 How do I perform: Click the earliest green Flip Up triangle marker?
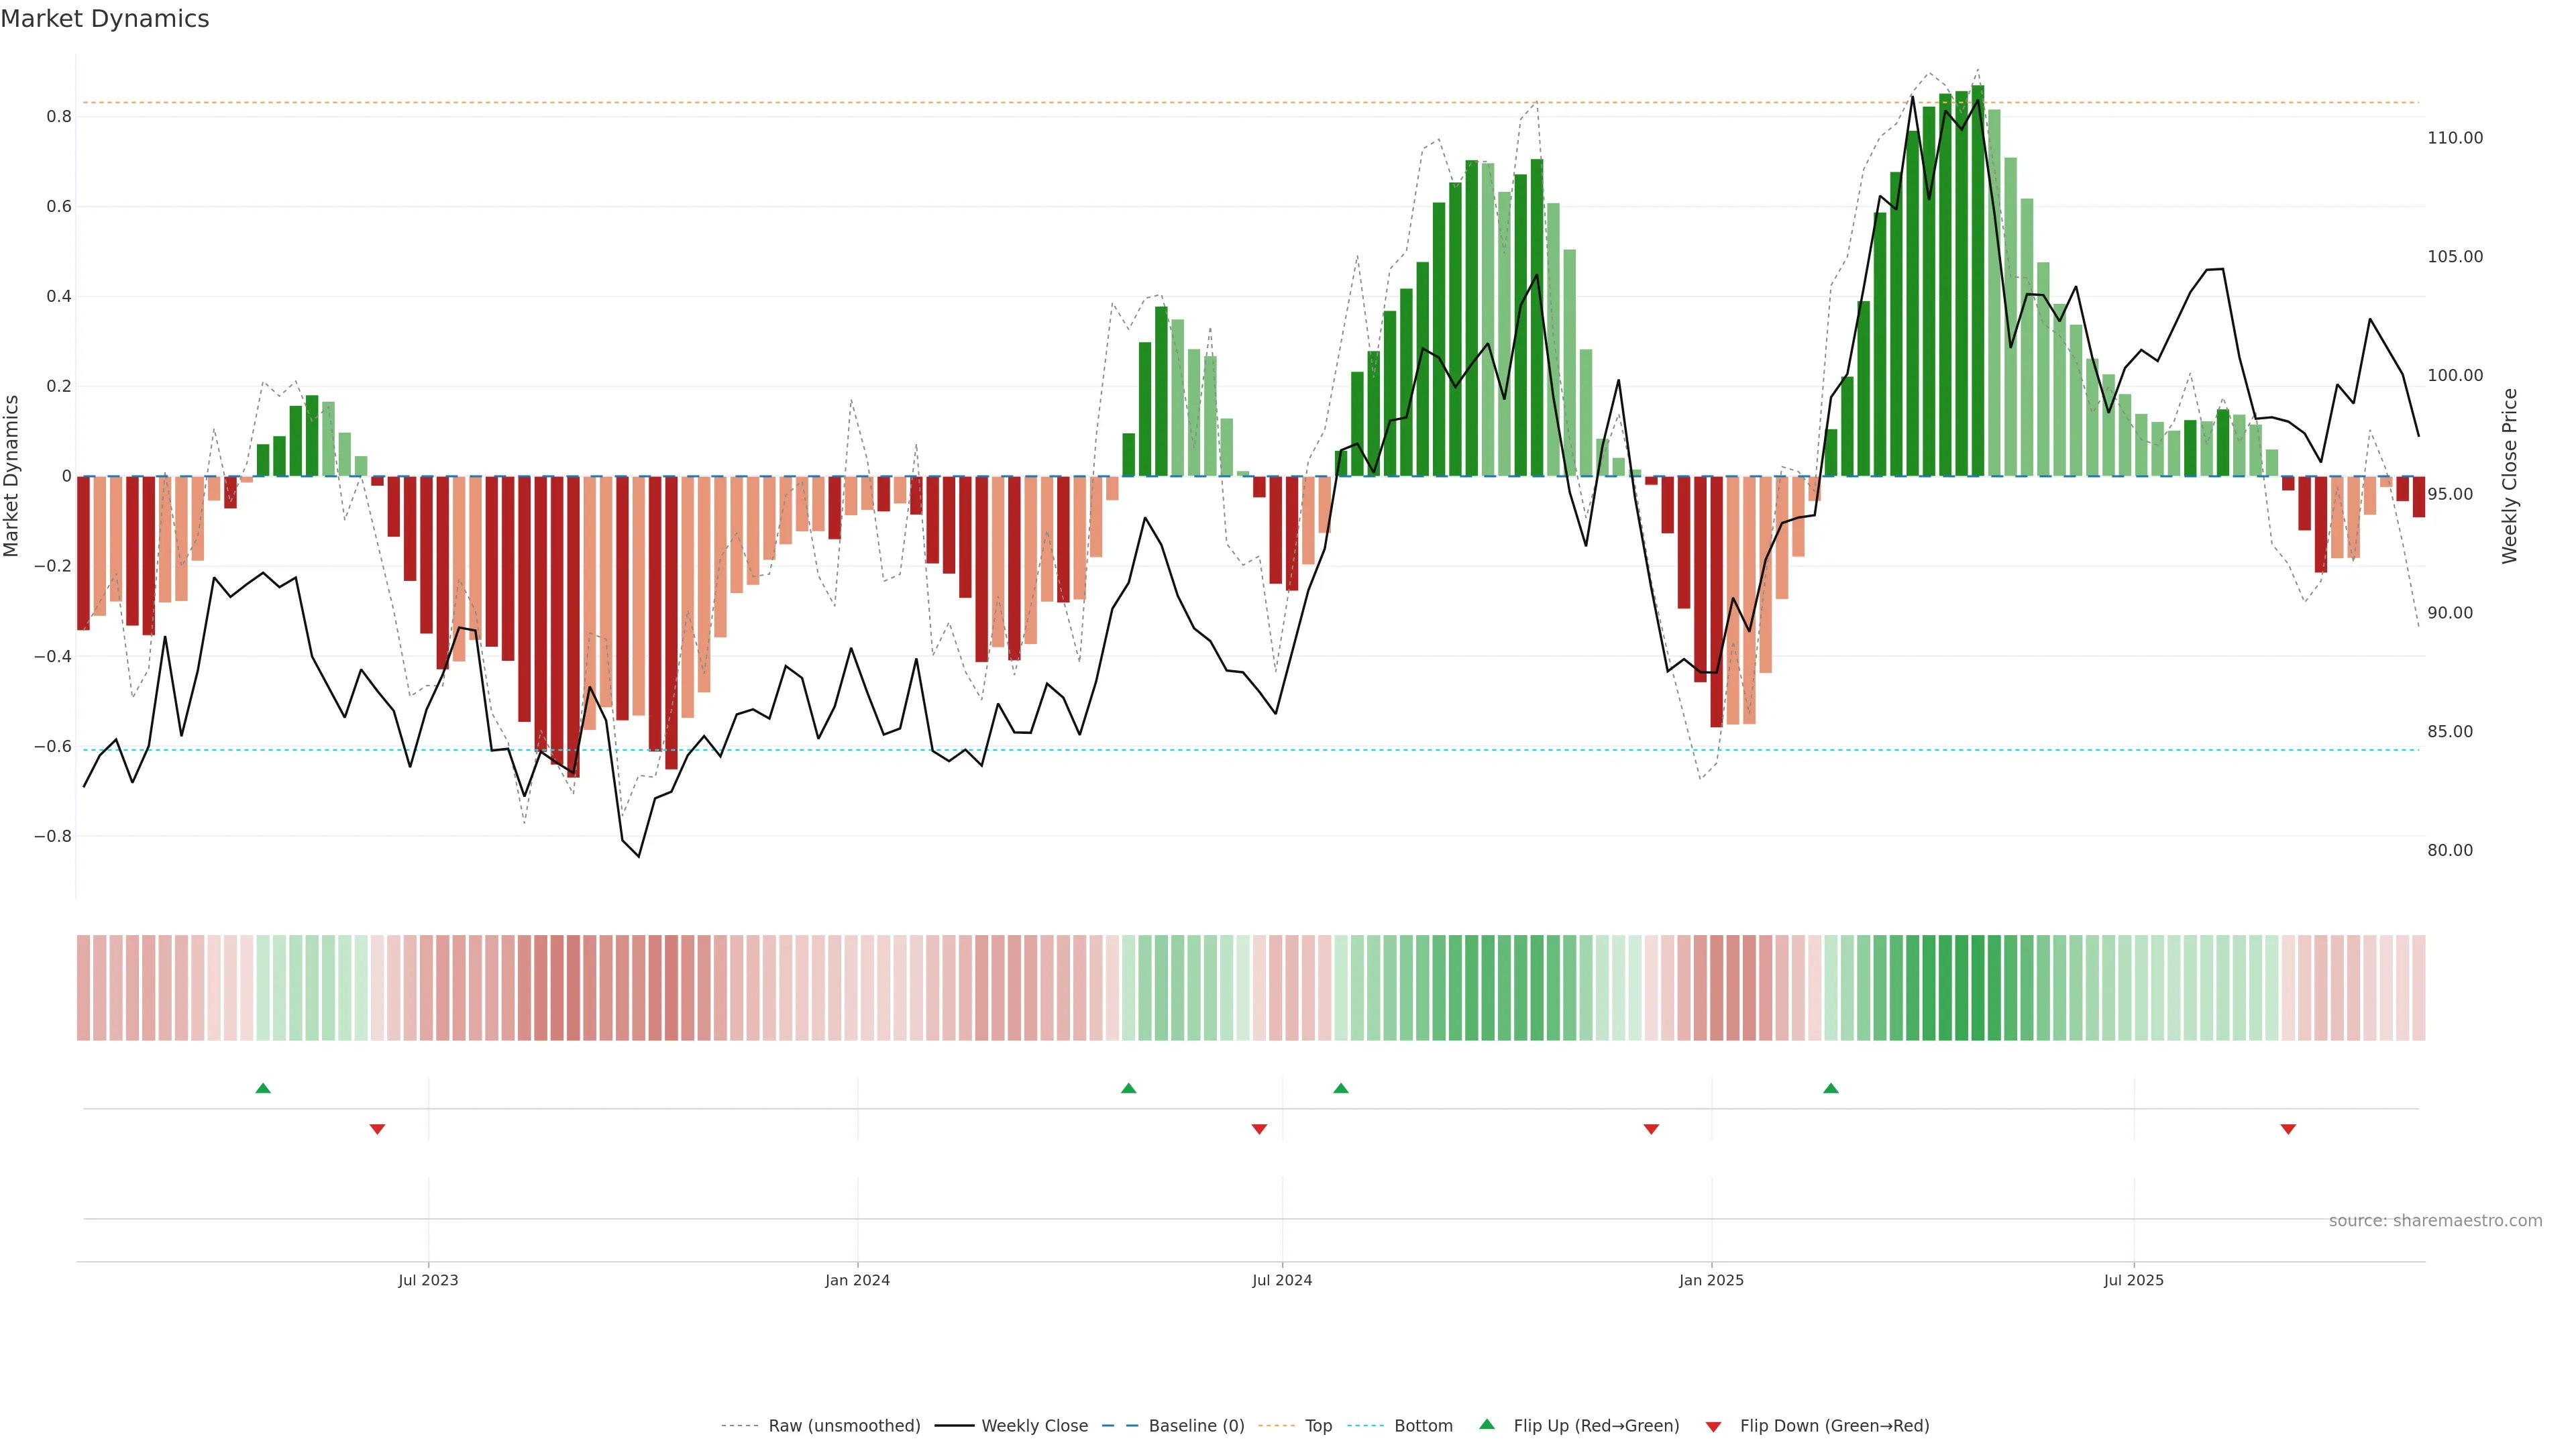[263, 1088]
